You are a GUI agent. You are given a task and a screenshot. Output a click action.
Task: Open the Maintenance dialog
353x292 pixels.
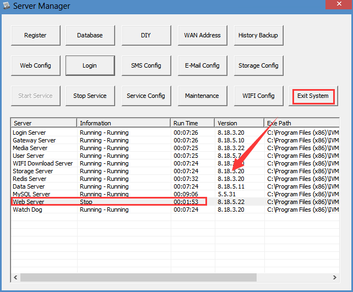(203, 96)
